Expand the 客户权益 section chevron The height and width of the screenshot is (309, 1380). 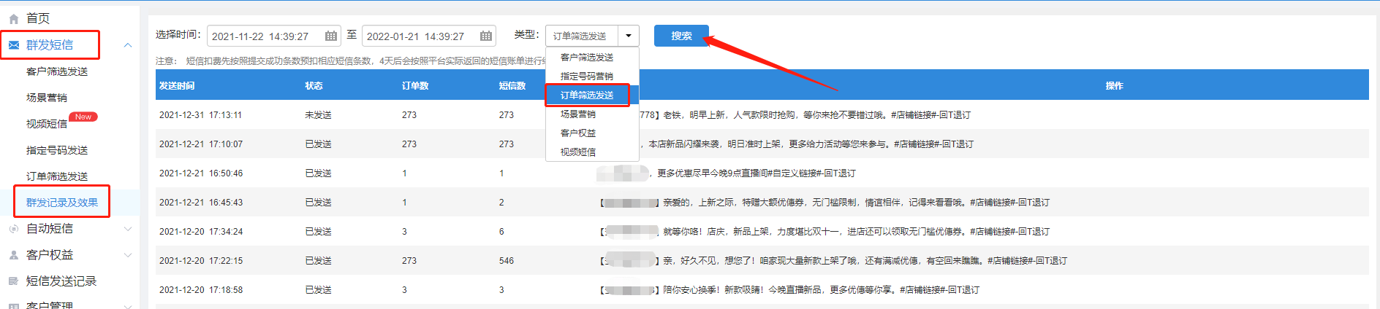click(x=128, y=255)
